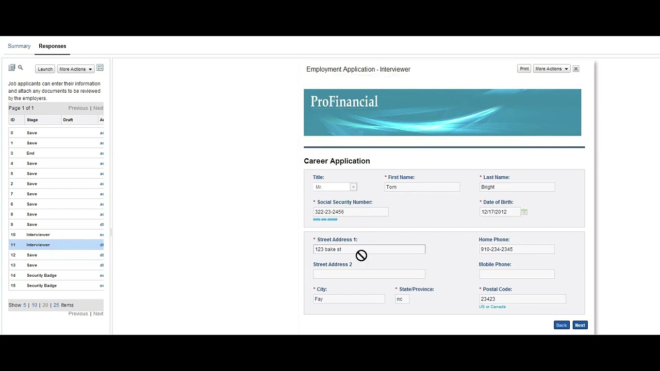Screen dimensions: 660x371
Task: Click the empty Street Address 2 field
Action: (369, 274)
